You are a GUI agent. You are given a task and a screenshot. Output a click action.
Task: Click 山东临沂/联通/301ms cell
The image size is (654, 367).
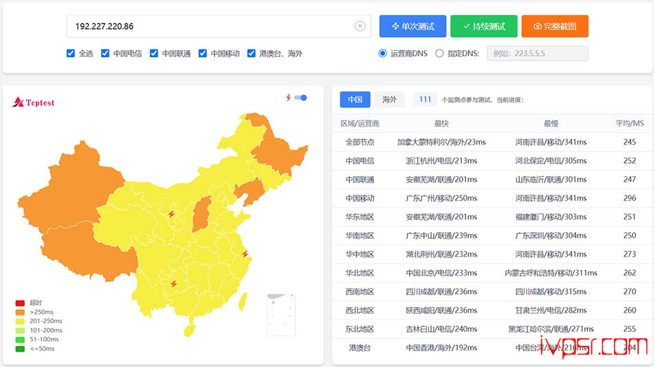tap(551, 180)
